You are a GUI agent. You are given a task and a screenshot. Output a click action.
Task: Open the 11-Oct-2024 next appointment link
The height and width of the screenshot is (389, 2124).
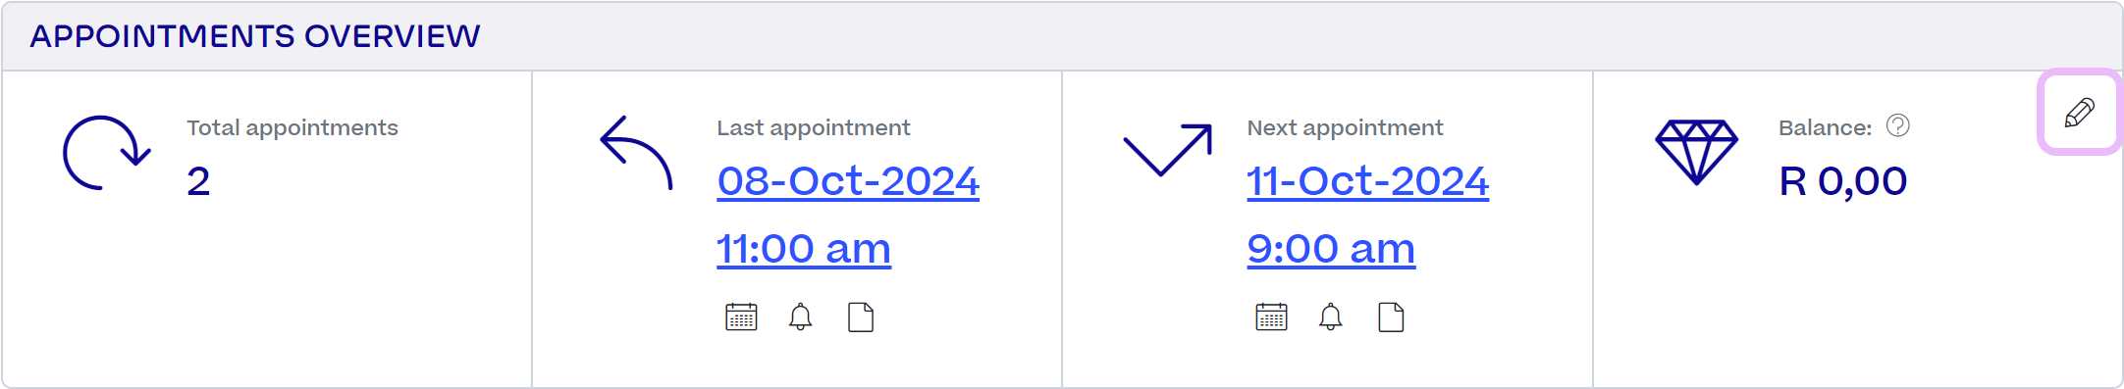pyautogui.click(x=1367, y=181)
